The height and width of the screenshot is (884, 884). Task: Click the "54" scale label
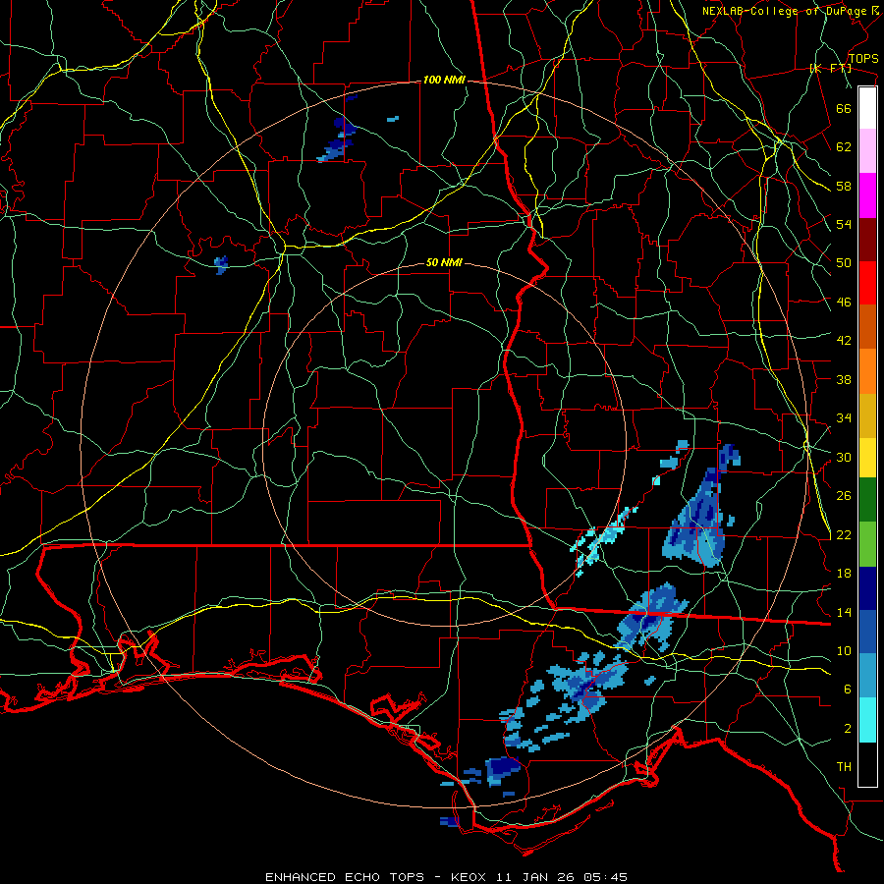coord(844,224)
